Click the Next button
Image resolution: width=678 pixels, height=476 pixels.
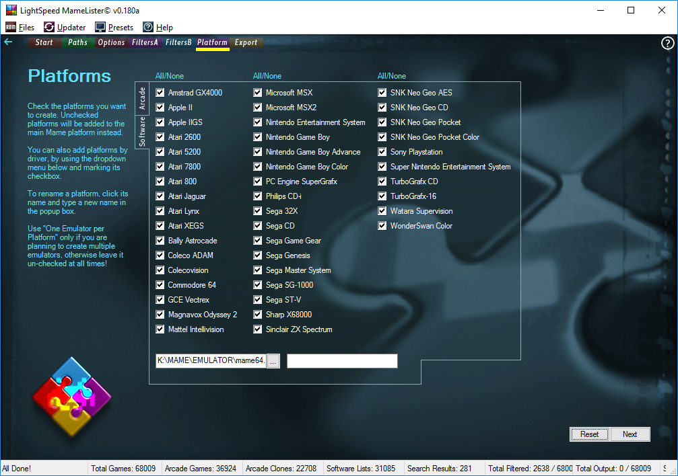pyautogui.click(x=630, y=434)
